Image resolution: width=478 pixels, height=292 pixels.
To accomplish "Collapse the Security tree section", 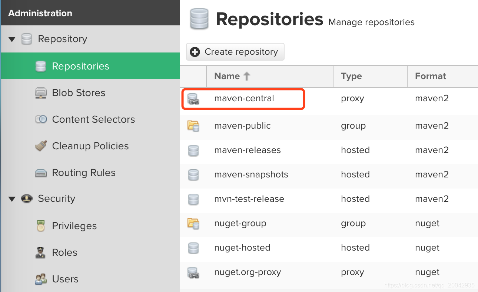I will 12,199.
